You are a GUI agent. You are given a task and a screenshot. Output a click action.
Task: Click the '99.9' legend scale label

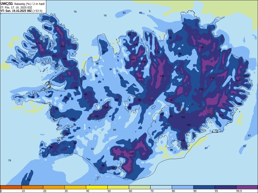(239, 191)
